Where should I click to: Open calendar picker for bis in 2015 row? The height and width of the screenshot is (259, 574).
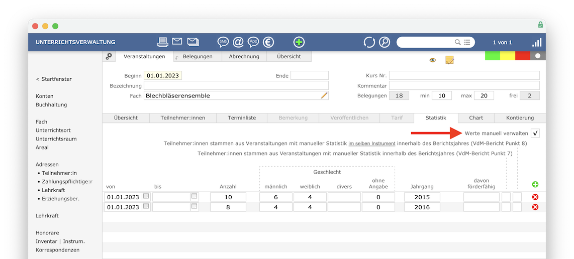tap(195, 196)
